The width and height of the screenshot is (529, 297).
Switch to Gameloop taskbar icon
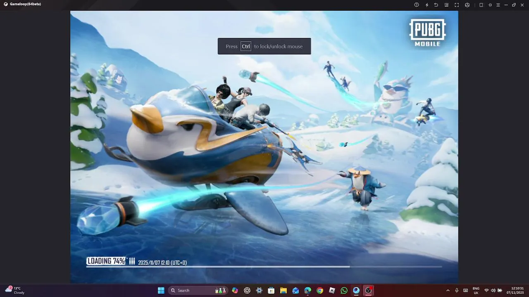click(x=356, y=290)
